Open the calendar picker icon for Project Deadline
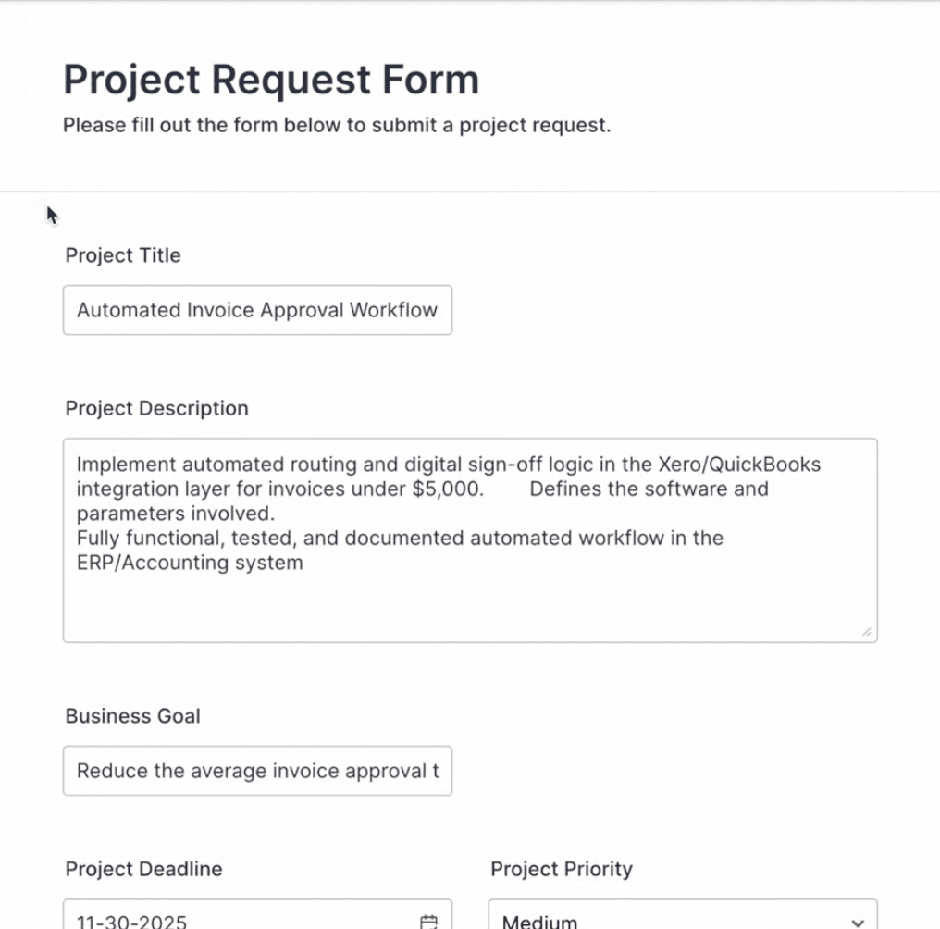Screen dimensions: 940x929 (428, 922)
